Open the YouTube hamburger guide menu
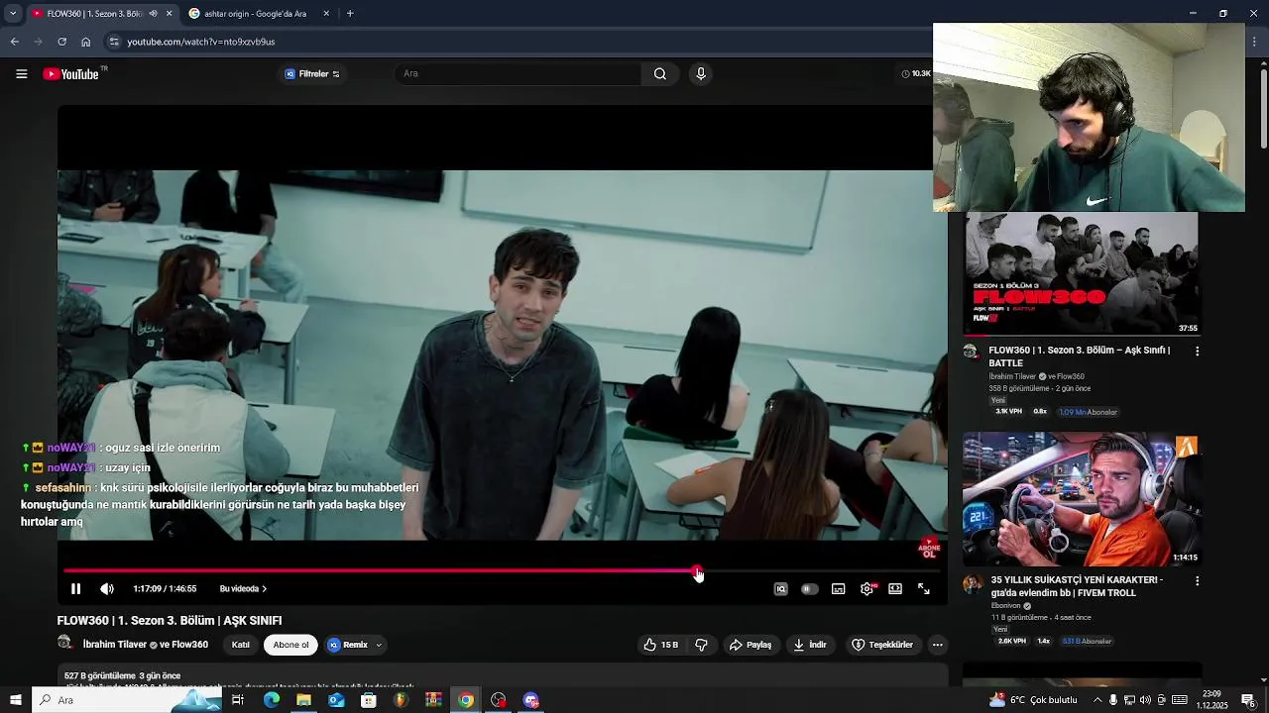The width and height of the screenshot is (1269, 713). click(21, 74)
